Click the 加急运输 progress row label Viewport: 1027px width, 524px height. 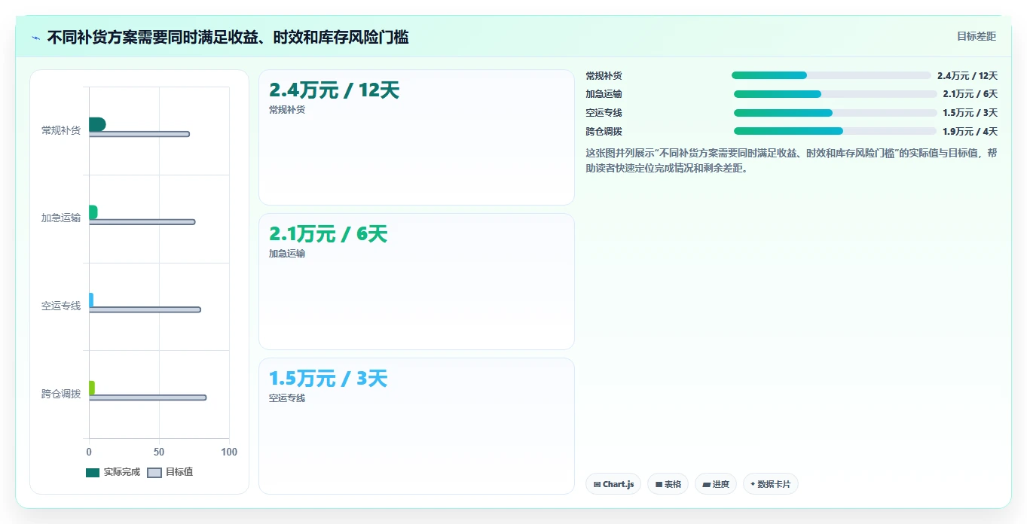click(x=604, y=94)
